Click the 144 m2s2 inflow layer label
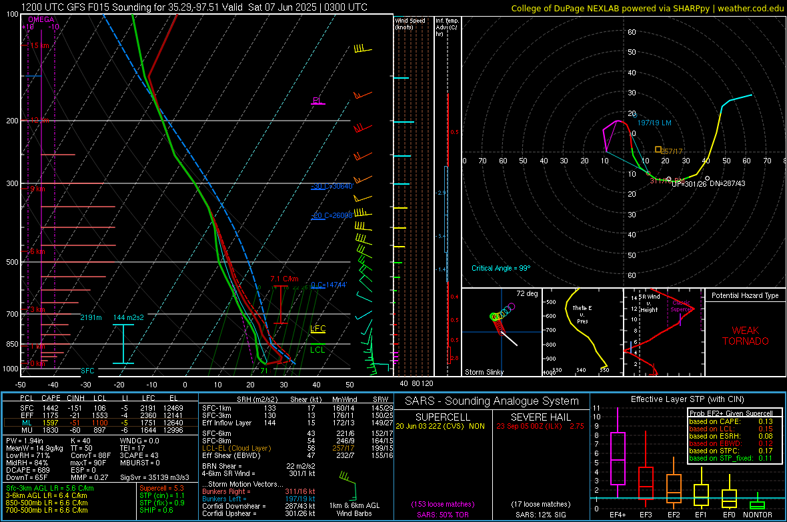The width and height of the screenshot is (787, 522). pos(129,317)
